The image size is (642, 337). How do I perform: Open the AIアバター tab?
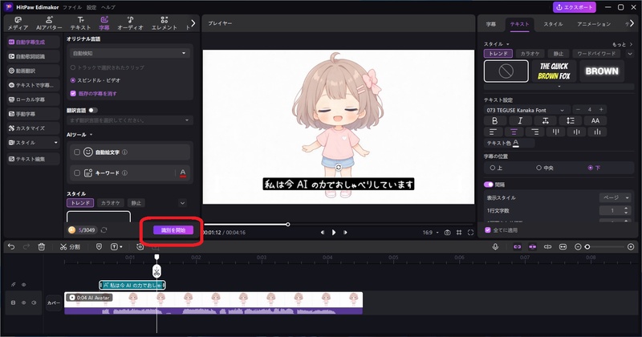49,23
